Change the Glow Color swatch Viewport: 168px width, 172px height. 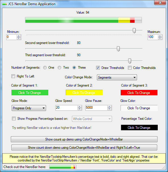click(x=139, y=108)
